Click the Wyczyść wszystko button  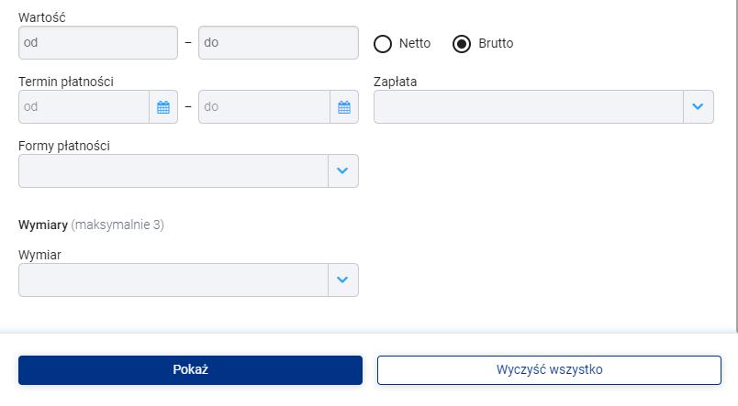click(549, 370)
